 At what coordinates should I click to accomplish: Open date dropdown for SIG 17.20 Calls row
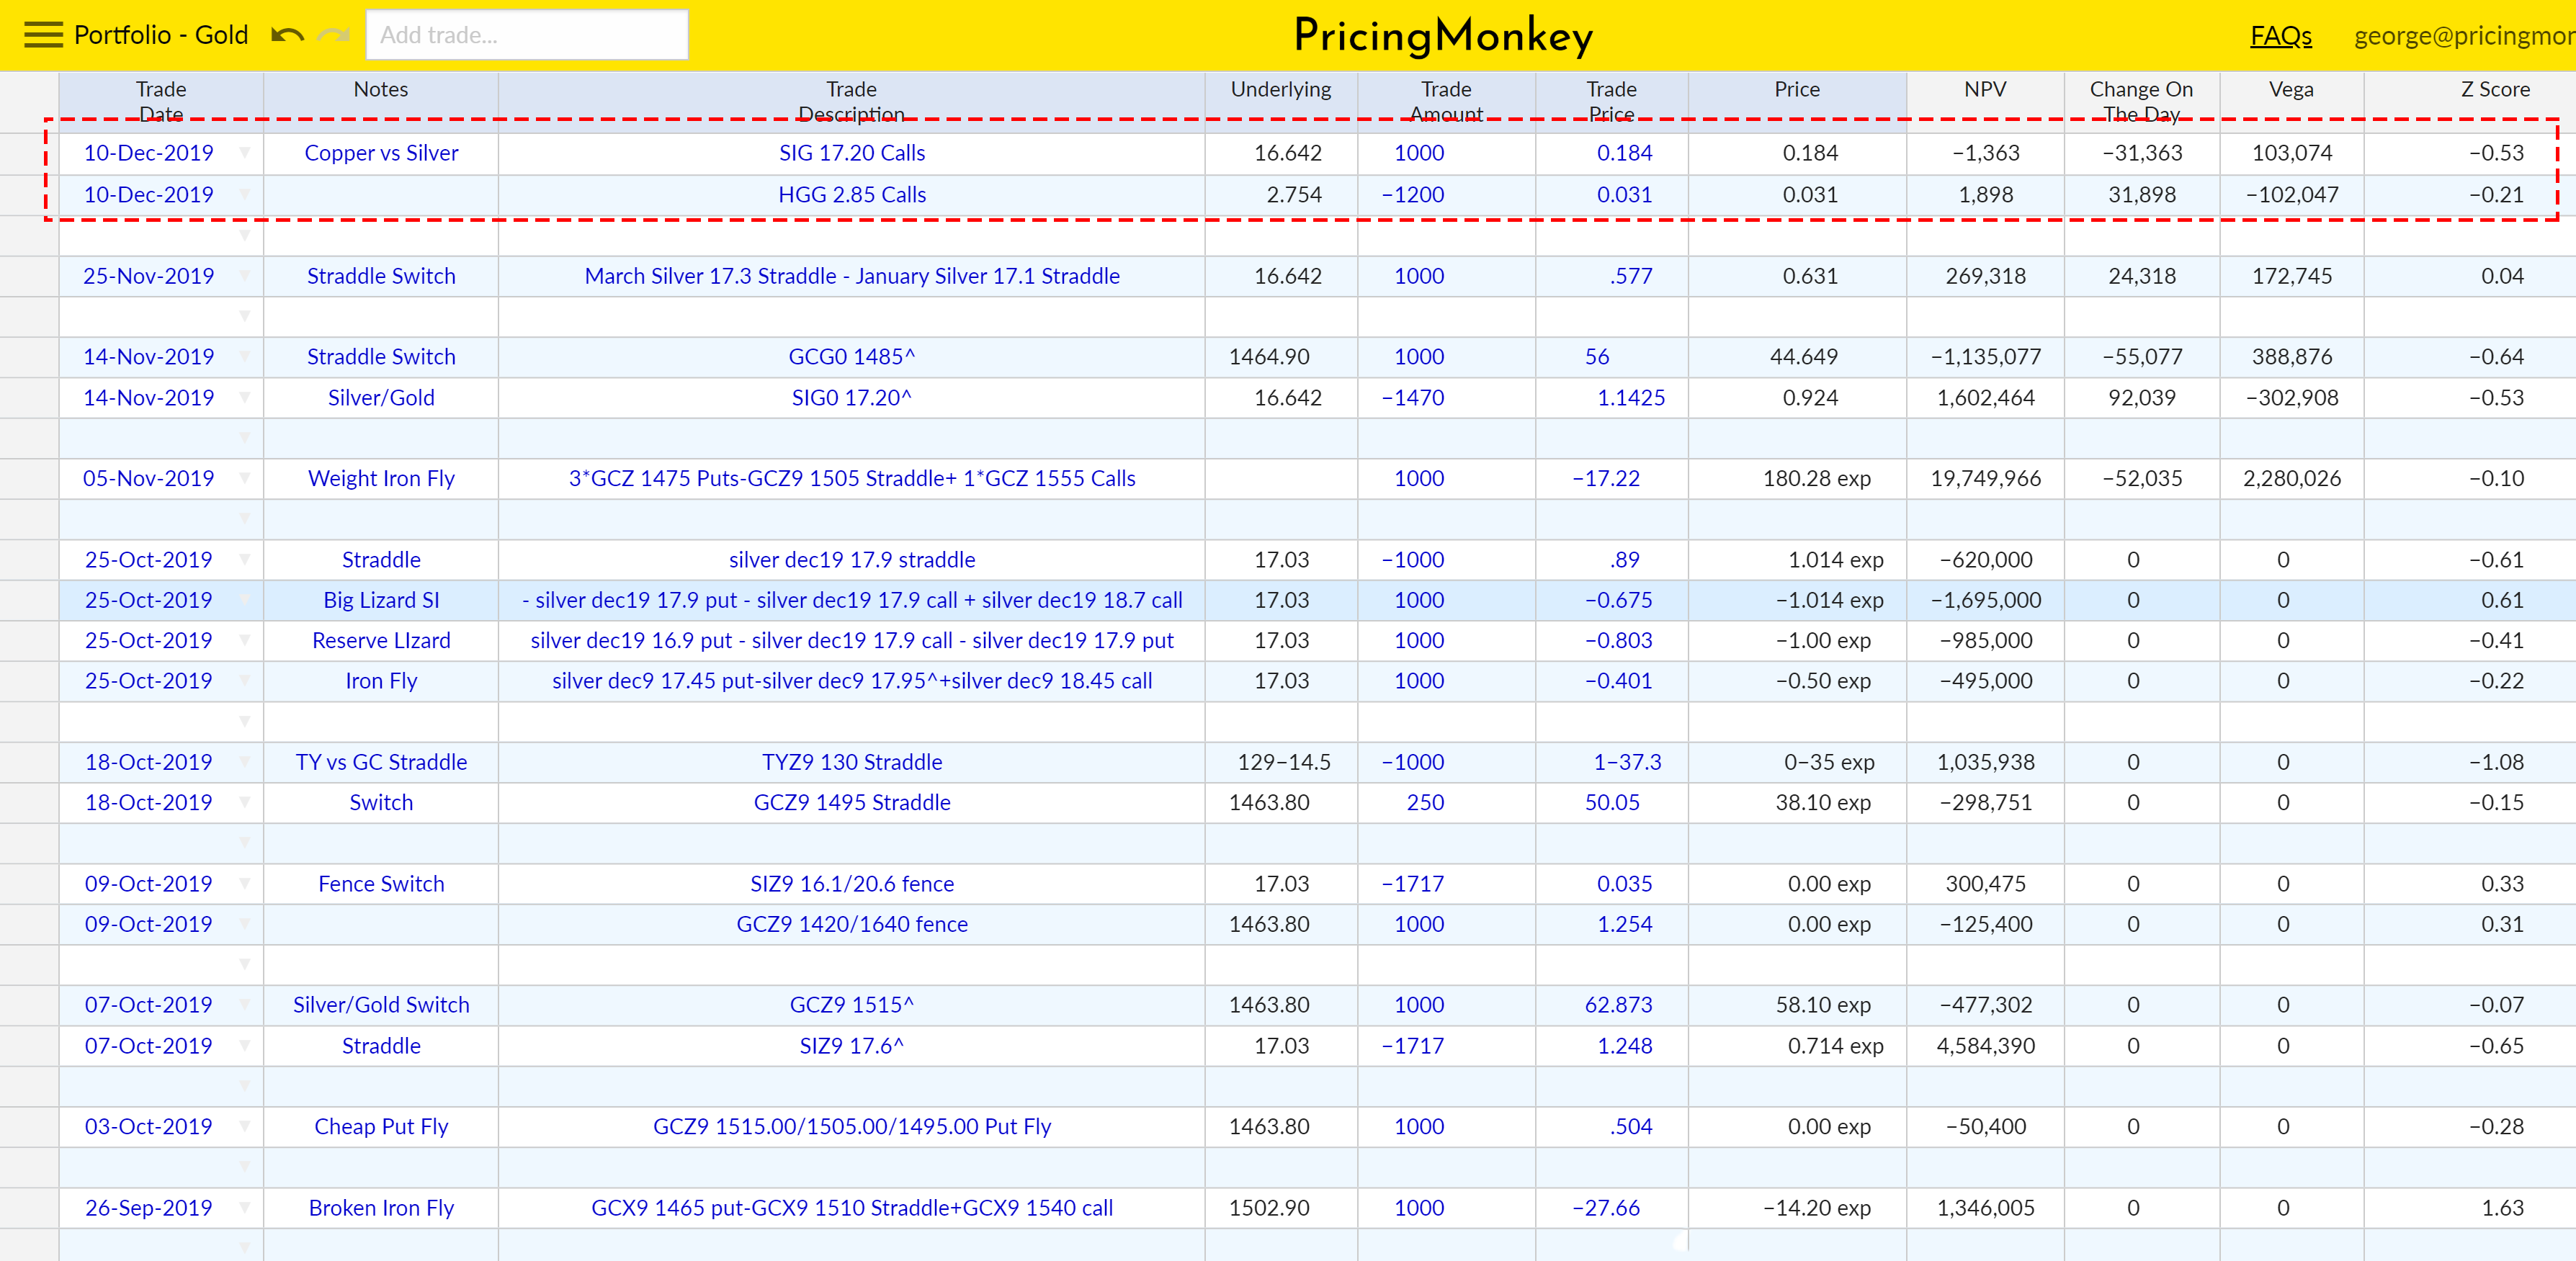pyautogui.click(x=245, y=153)
